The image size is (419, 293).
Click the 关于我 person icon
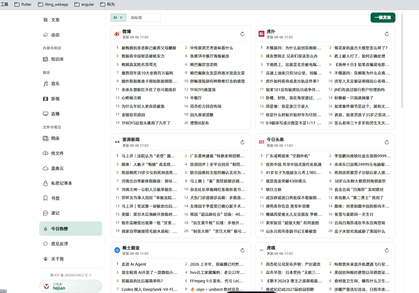[x=46, y=259]
